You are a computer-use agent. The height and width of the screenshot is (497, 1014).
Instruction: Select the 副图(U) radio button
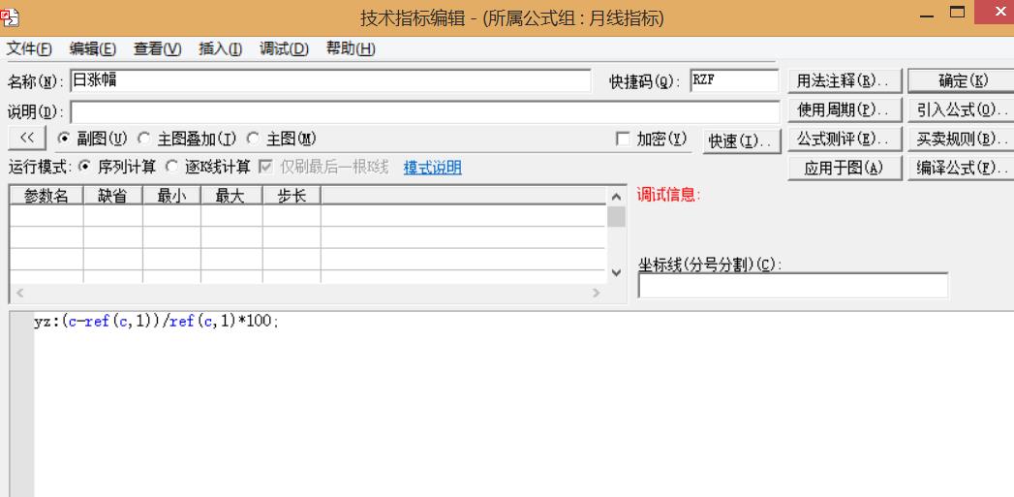pyautogui.click(x=65, y=139)
